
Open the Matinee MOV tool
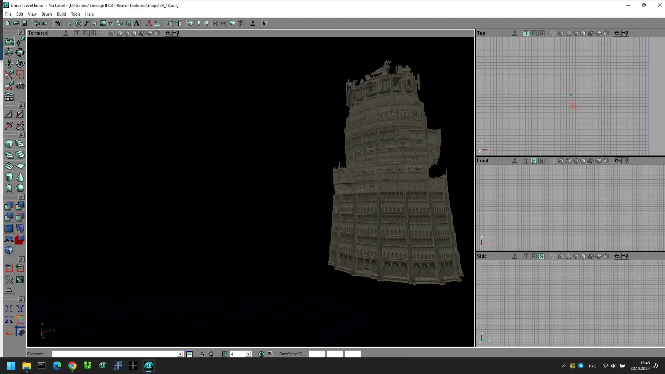pyautogui.click(x=9, y=97)
